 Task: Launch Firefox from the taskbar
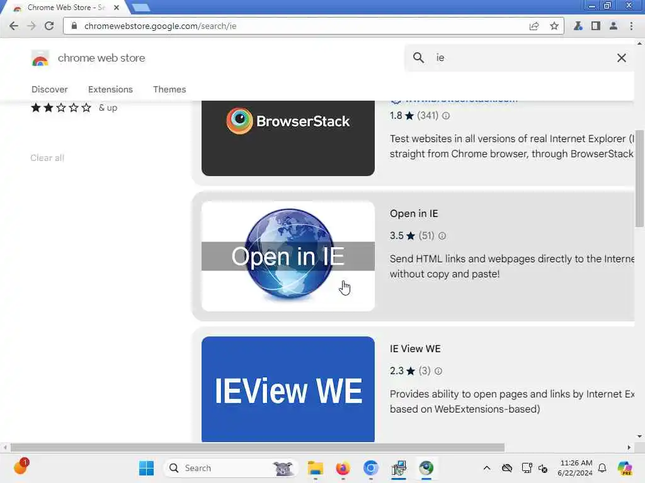click(343, 468)
